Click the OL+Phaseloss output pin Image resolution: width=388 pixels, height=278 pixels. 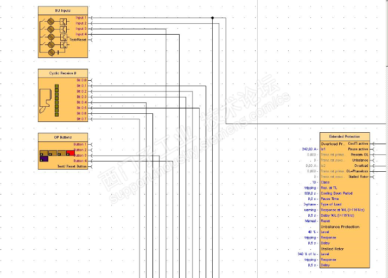(372, 171)
